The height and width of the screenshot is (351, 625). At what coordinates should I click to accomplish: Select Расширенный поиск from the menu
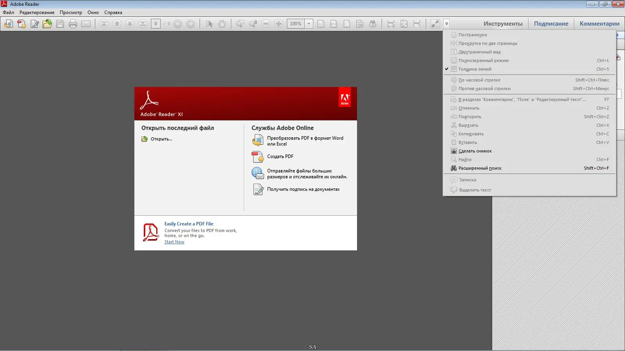[x=480, y=168]
